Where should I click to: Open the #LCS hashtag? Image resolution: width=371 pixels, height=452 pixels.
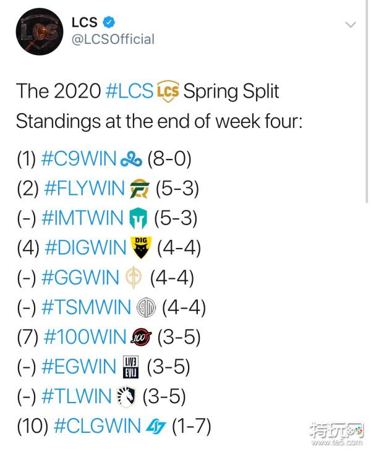point(129,91)
